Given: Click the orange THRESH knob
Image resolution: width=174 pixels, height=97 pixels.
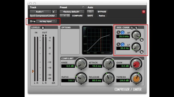Looking at the screenshot, I should point(136,79).
